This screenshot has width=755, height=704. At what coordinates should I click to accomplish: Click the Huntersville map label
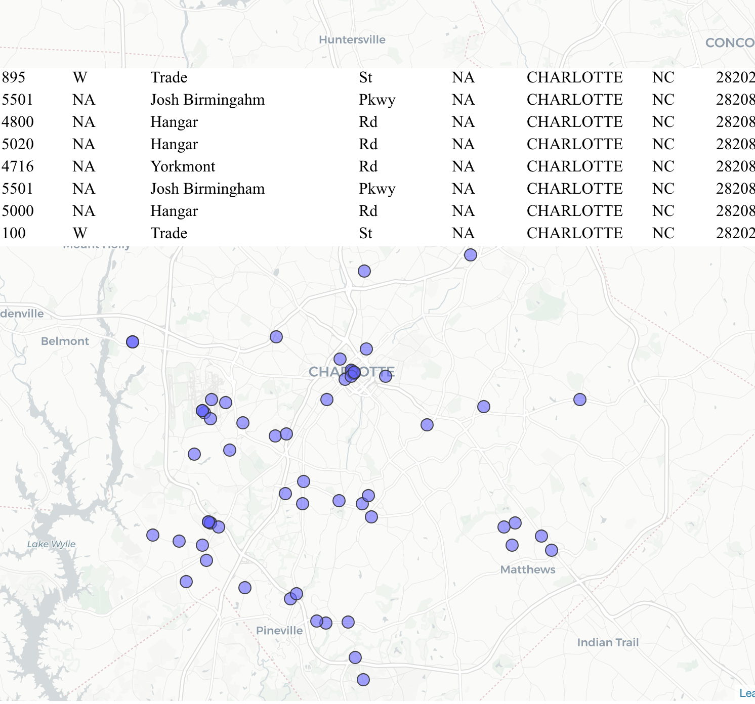point(352,40)
